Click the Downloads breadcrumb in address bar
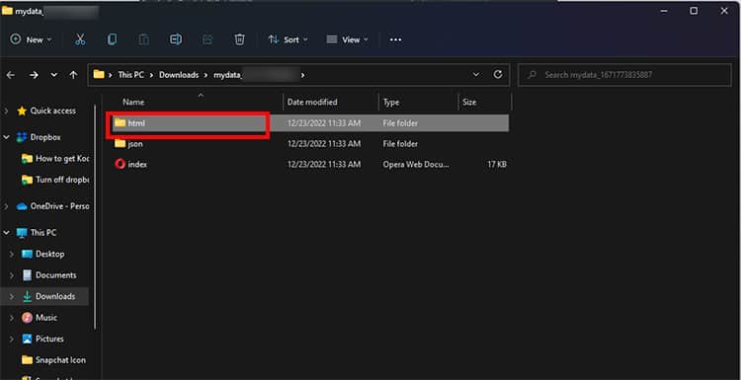This screenshot has width=741, height=380. coord(179,75)
